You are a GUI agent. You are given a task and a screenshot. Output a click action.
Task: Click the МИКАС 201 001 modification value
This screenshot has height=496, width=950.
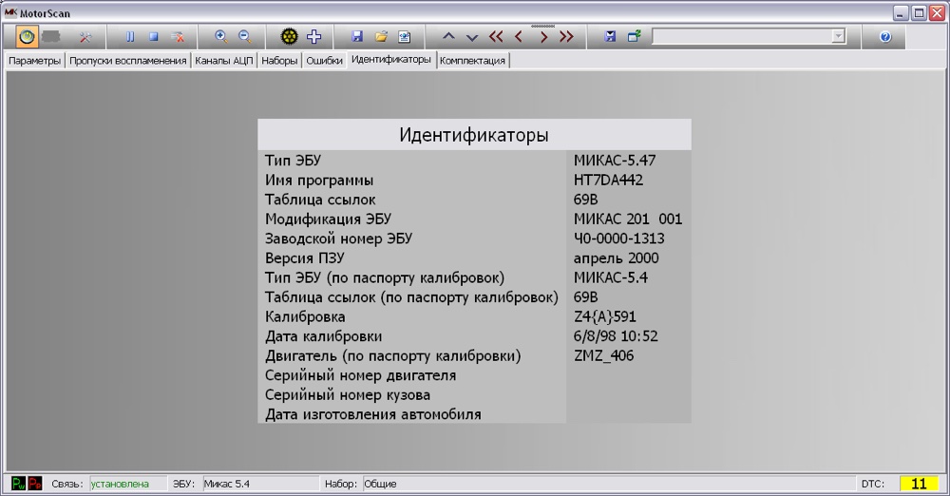(x=628, y=219)
